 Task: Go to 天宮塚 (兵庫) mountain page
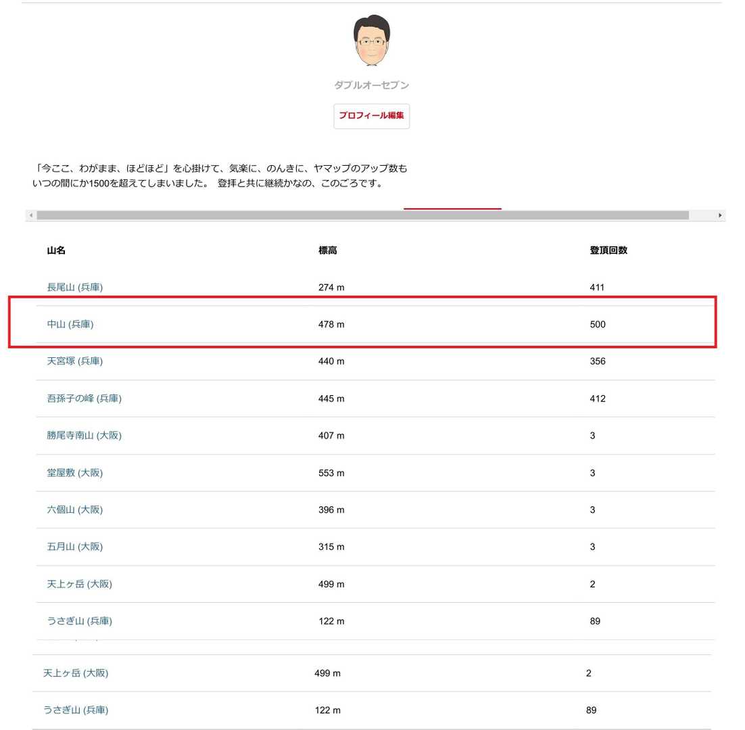click(74, 361)
